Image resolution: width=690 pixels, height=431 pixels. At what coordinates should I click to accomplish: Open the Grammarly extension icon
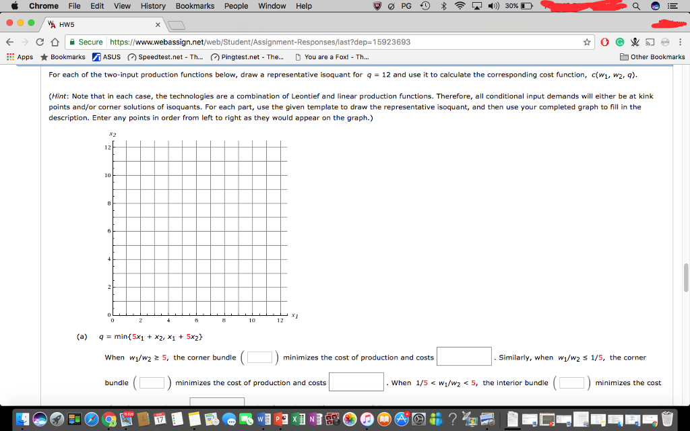(620, 42)
